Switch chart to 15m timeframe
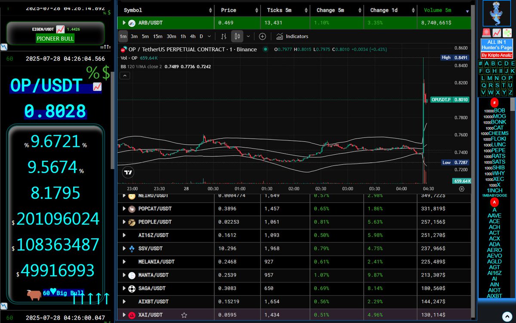Image resolution: width=516 pixels, height=323 pixels. pyautogui.click(x=158, y=37)
